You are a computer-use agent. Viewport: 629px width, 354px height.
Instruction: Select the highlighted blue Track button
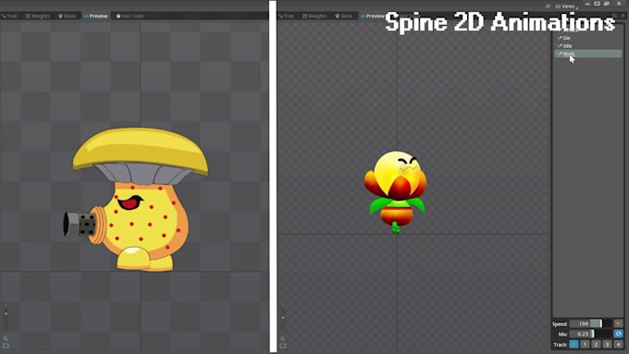coord(574,344)
